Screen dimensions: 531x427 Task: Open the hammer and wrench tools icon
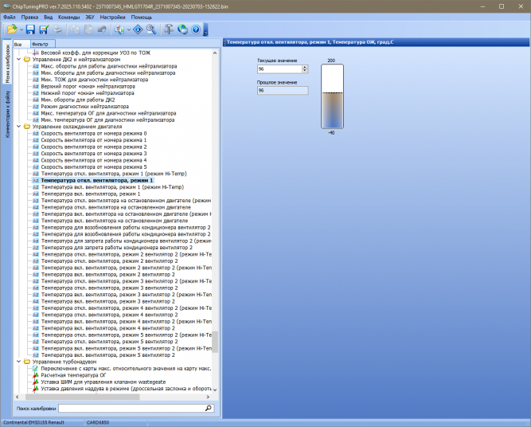[x=169, y=29]
